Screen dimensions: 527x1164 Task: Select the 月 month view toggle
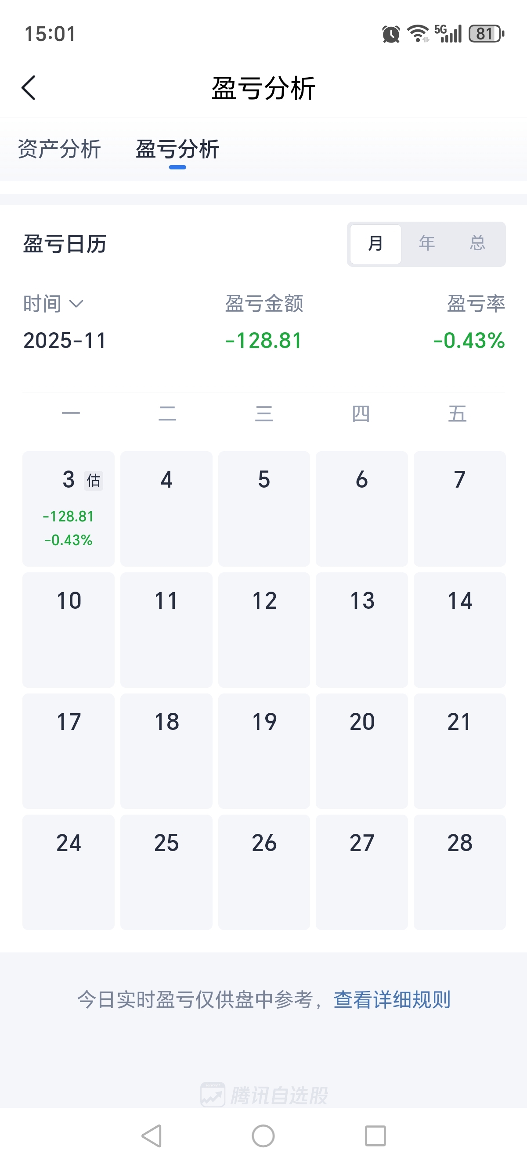click(375, 244)
